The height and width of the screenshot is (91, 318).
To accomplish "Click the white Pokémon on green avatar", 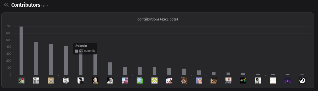I will point(140,80).
